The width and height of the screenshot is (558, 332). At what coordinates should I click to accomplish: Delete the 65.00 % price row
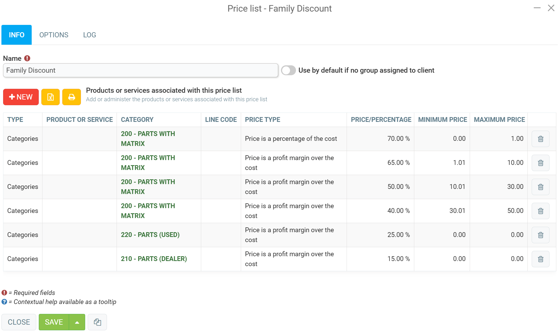pos(540,163)
